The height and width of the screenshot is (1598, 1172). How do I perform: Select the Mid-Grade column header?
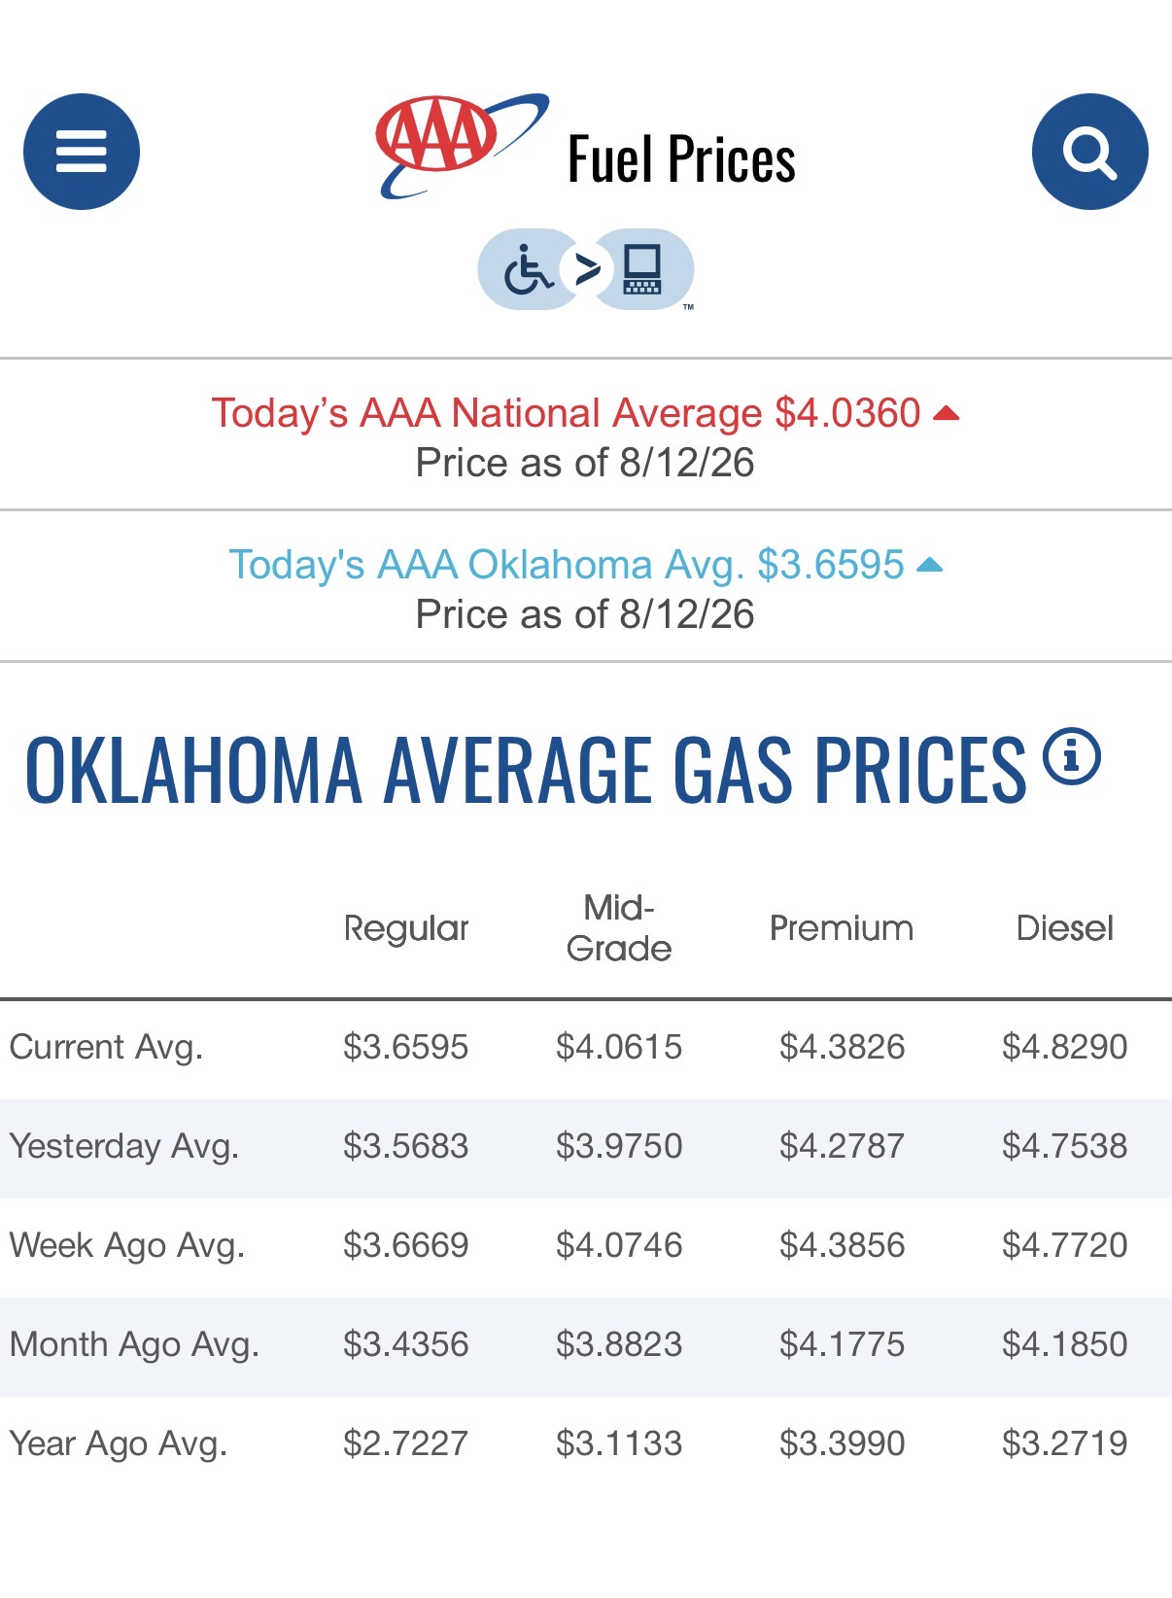click(619, 928)
